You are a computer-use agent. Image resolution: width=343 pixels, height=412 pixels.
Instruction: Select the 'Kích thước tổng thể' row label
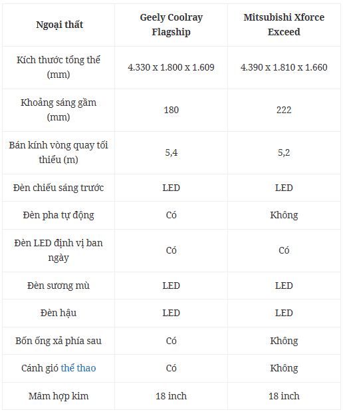coord(58,67)
